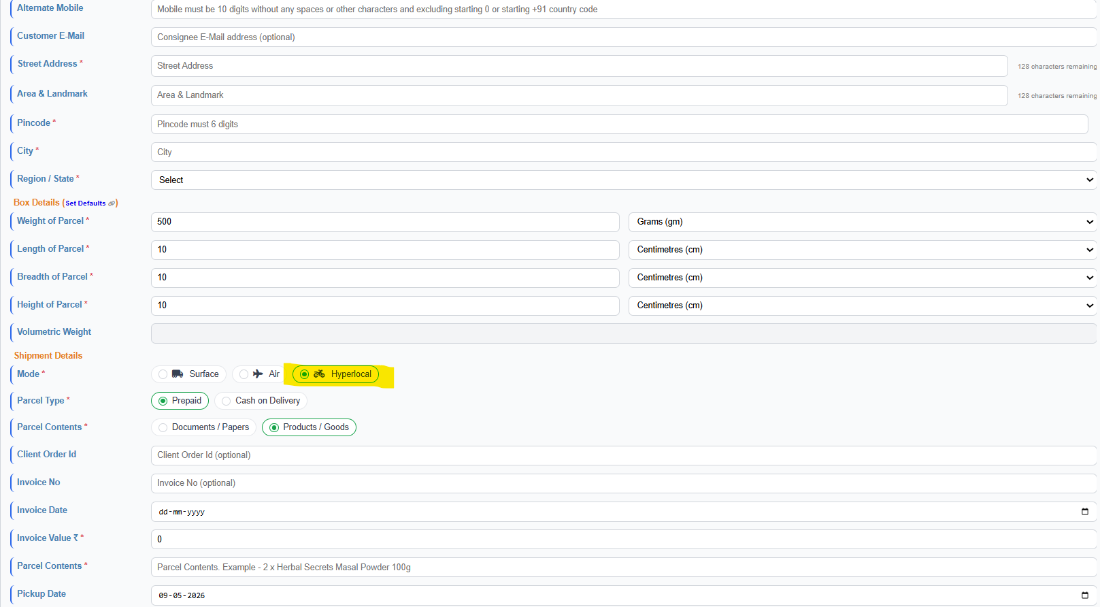Select the Hyperlocal mode radio button
This screenshot has width=1100, height=607.
click(304, 374)
